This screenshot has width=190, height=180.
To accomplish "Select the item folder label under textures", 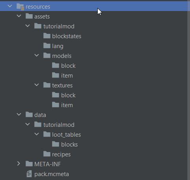I will (x=67, y=105).
